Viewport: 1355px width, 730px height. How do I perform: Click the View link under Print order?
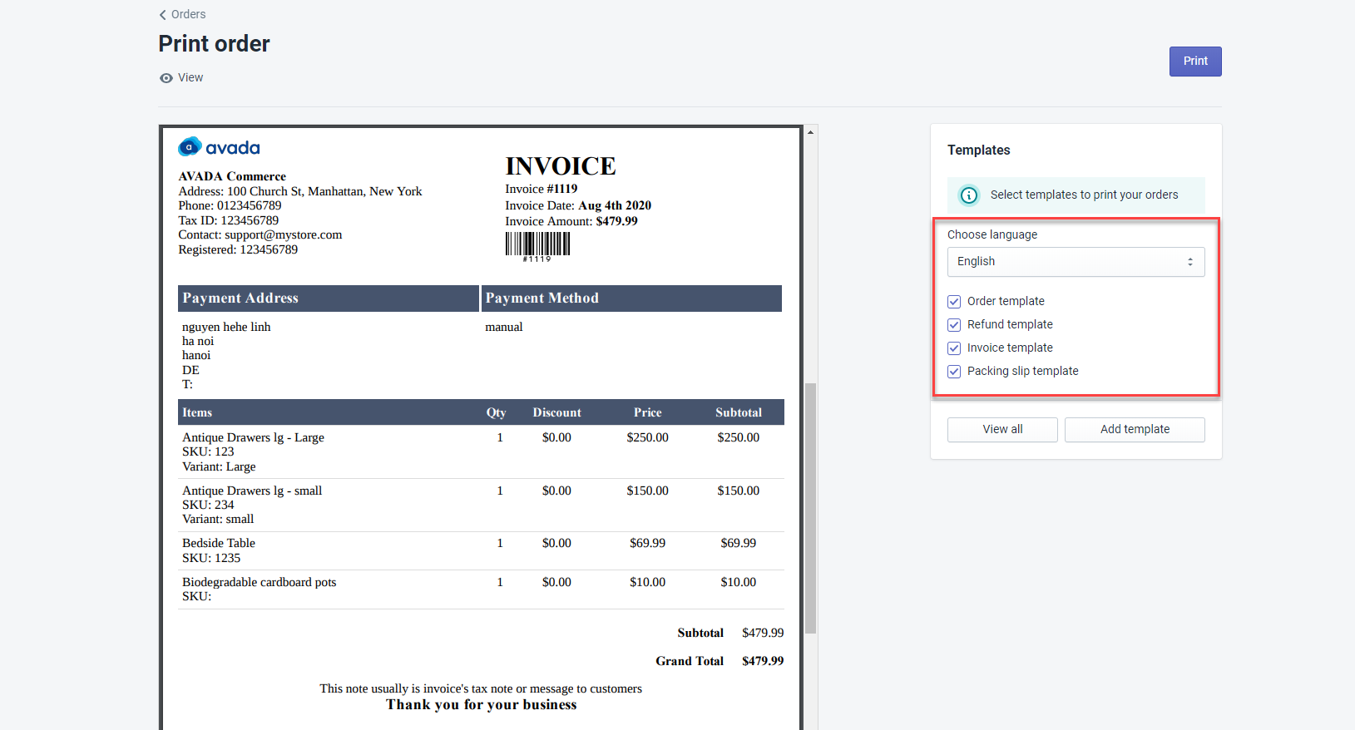click(x=190, y=78)
